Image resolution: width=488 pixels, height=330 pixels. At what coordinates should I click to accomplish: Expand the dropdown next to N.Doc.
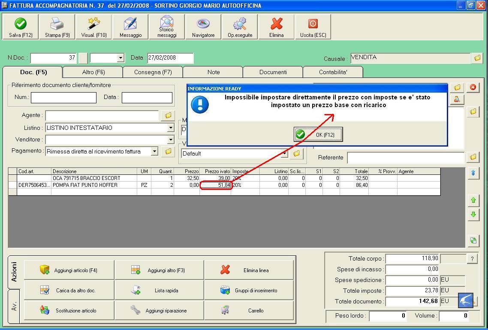pos(120,58)
